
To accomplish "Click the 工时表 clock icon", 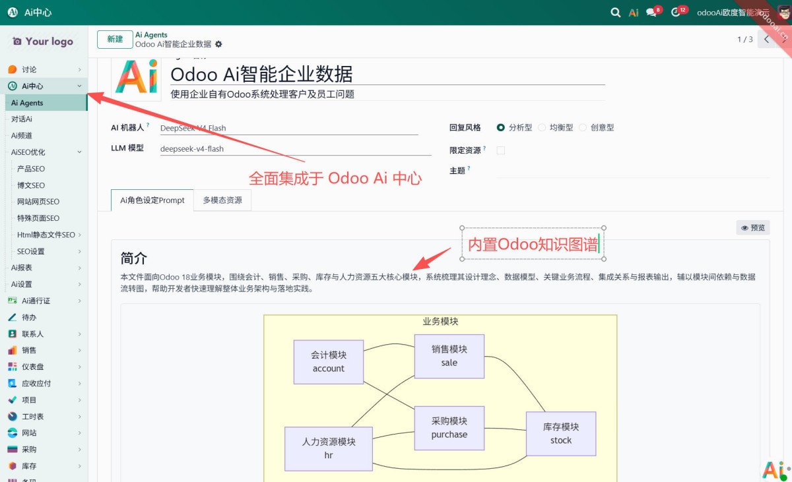I will pyautogui.click(x=12, y=416).
